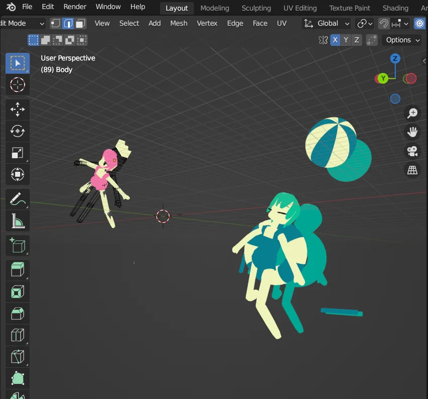
Task: Pick the 3D Cursor tool
Action: [18, 85]
